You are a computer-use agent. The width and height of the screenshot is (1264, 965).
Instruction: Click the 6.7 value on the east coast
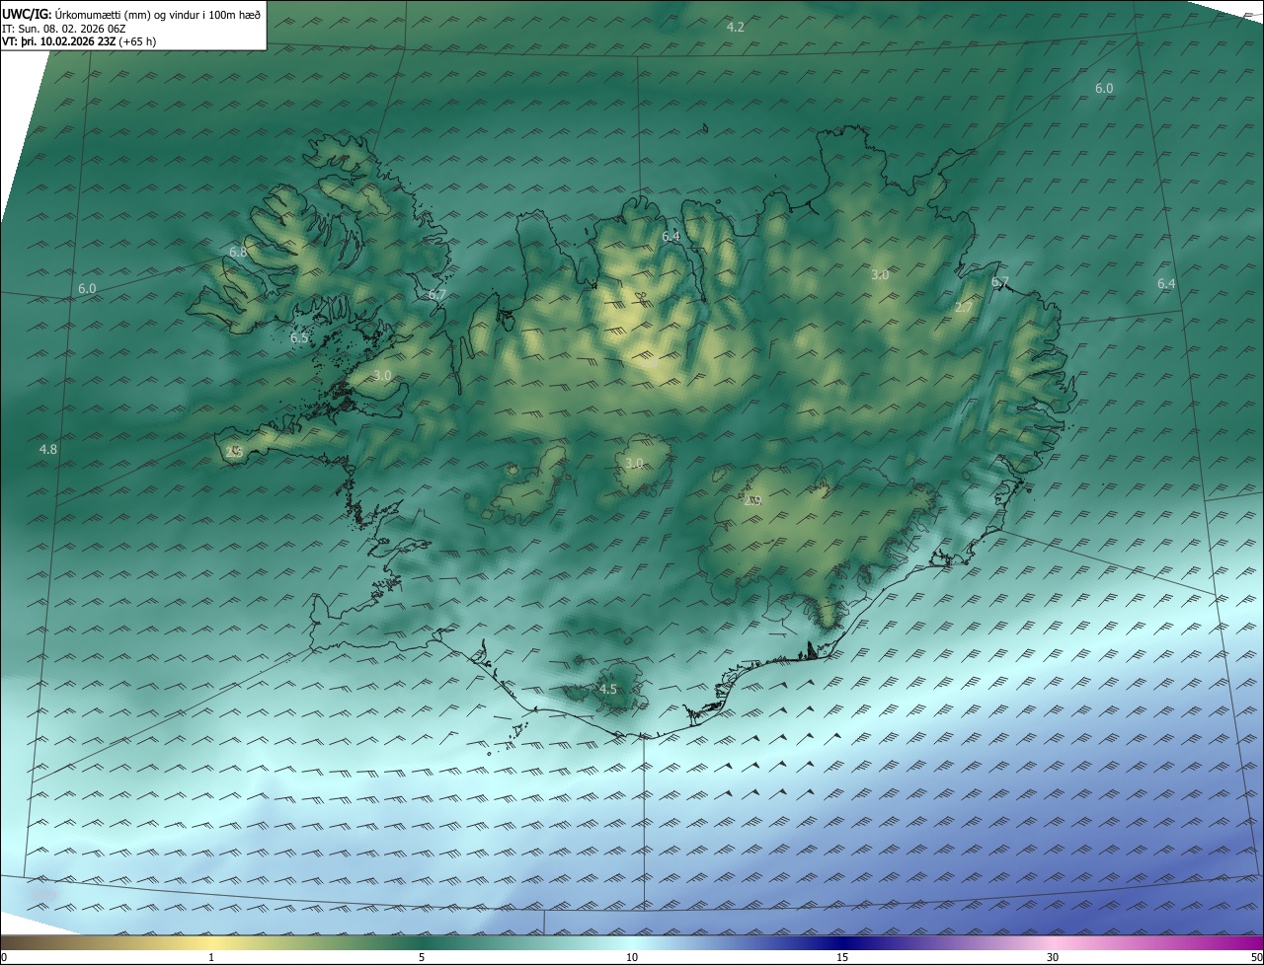[1000, 282]
